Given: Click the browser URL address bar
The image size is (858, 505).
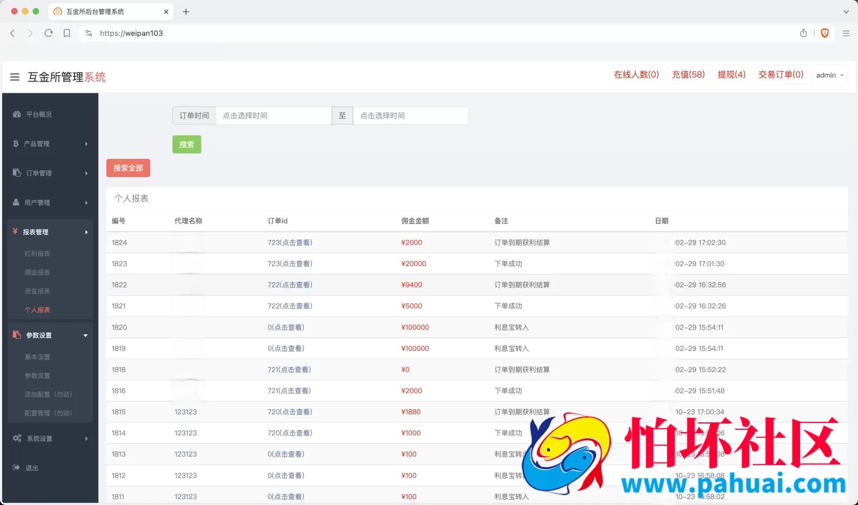Looking at the screenshot, I should pos(440,33).
